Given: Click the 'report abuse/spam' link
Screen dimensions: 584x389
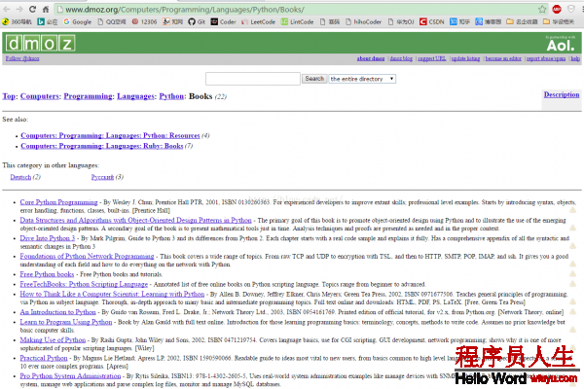Looking at the screenshot, I should click(546, 58).
